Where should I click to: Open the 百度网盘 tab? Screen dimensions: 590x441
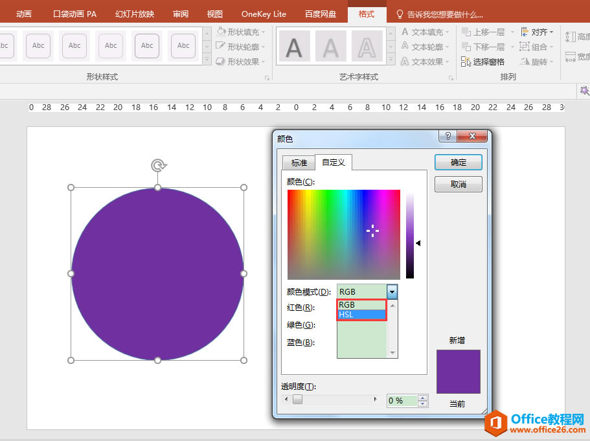[x=321, y=14]
